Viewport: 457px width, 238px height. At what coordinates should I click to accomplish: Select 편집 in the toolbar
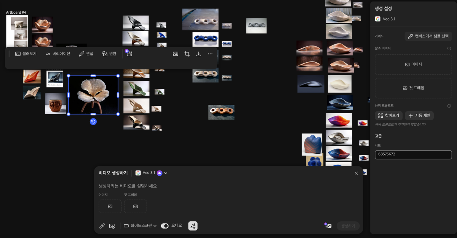click(86, 54)
